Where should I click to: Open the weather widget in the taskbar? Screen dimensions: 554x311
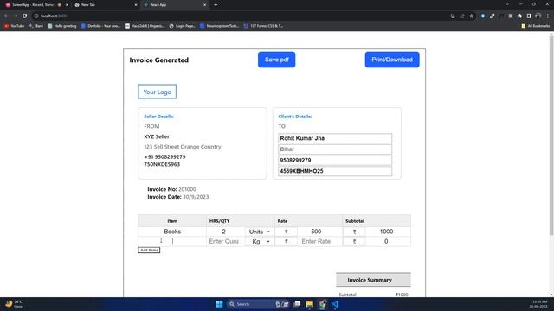point(14,304)
